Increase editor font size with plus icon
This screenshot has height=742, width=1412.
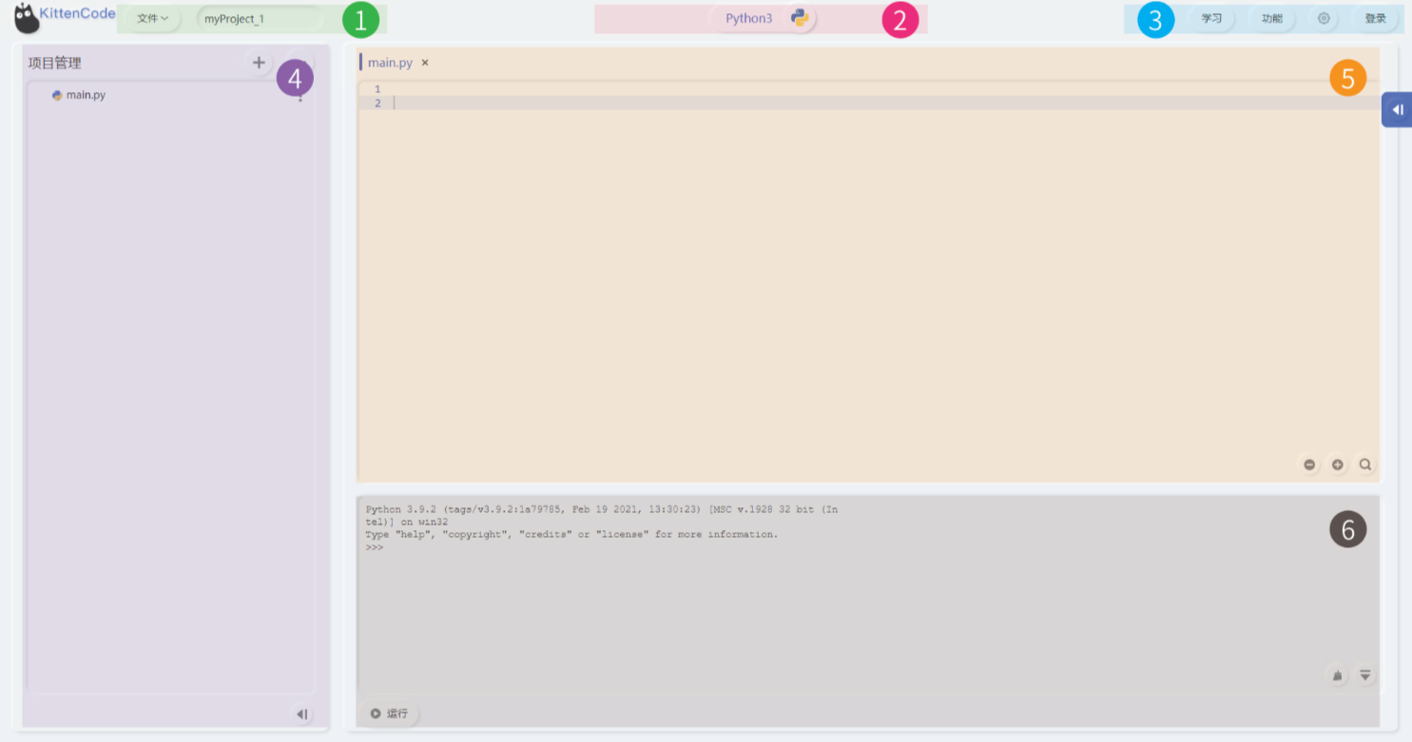[x=1338, y=465]
